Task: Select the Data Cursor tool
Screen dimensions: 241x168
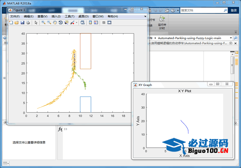Action: (66, 23)
